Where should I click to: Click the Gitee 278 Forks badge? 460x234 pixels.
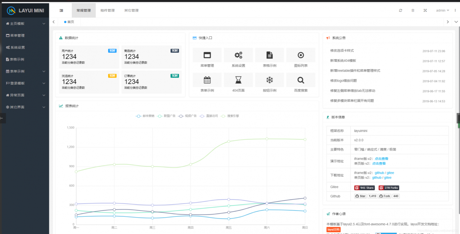389,188
